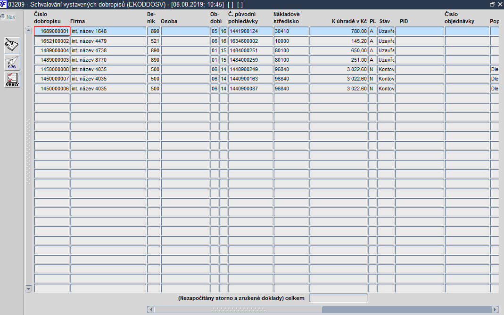Click the company cell int. název 4738
The image size is (504, 315).
[x=108, y=50]
